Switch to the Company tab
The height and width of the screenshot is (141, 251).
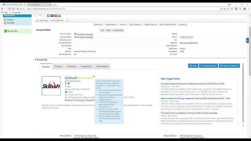pyautogui.click(x=46, y=67)
